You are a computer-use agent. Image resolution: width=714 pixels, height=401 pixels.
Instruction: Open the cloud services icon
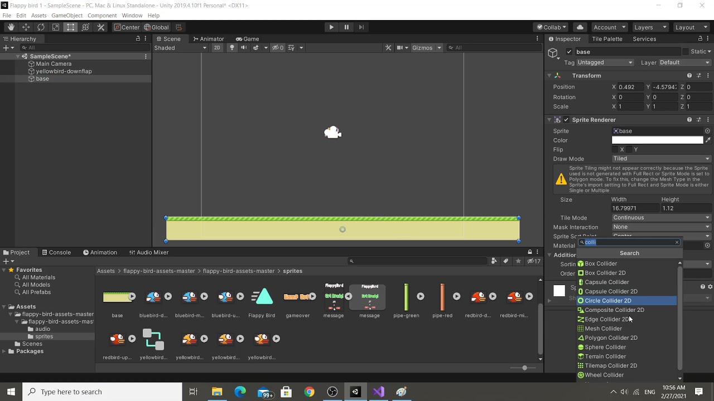(x=580, y=27)
